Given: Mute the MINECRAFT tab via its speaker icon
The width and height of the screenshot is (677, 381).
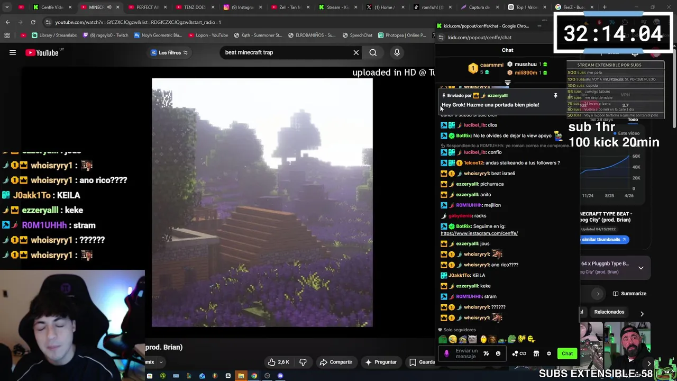Looking at the screenshot, I should [109, 7].
